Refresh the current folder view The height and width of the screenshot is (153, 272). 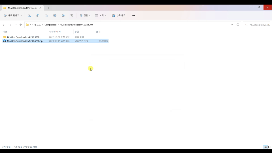pos(238,25)
